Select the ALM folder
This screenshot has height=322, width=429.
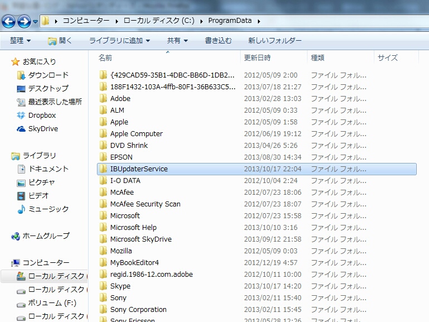click(117, 110)
